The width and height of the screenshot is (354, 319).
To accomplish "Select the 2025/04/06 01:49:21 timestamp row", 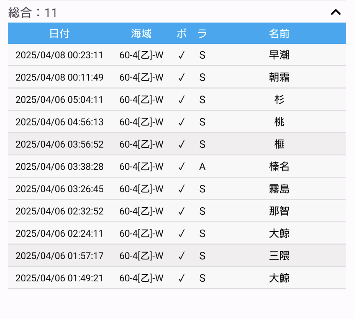I will click(177, 278).
